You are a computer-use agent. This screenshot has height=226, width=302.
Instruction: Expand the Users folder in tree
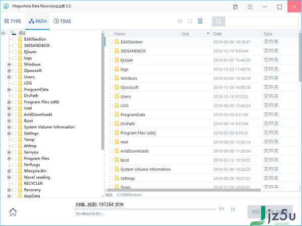9,77
